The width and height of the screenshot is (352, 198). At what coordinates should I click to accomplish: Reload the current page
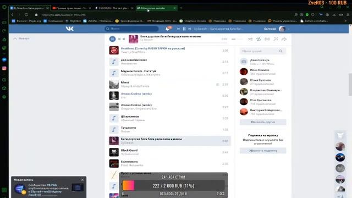[26, 15]
